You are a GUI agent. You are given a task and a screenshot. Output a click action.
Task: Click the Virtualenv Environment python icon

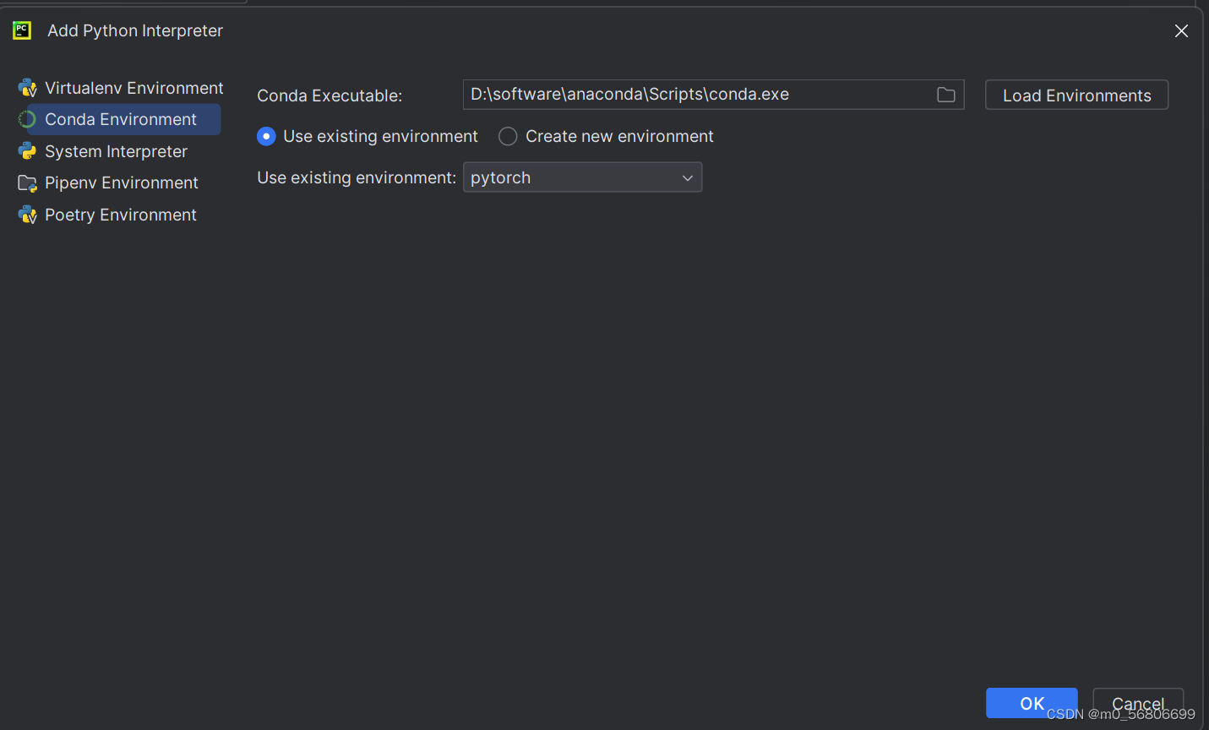[27, 88]
